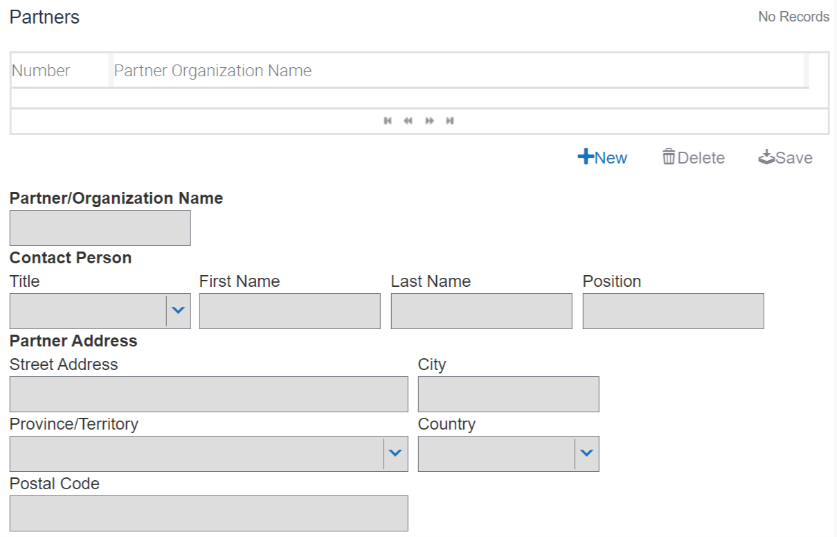Viewport: 837px width, 537px height.
Task: Delete the selected partner record
Action: pyautogui.click(x=694, y=158)
